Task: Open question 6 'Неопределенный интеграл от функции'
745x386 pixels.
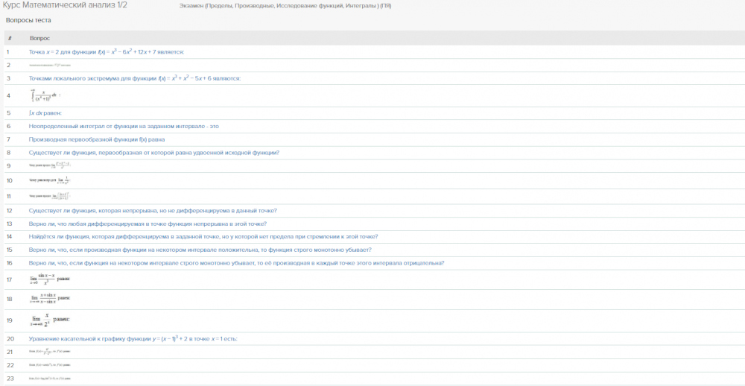Action: tap(124, 127)
